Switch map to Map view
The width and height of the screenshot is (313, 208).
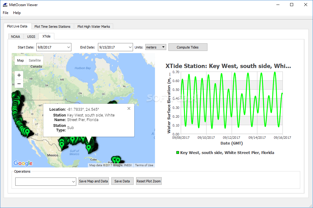tap(20, 60)
